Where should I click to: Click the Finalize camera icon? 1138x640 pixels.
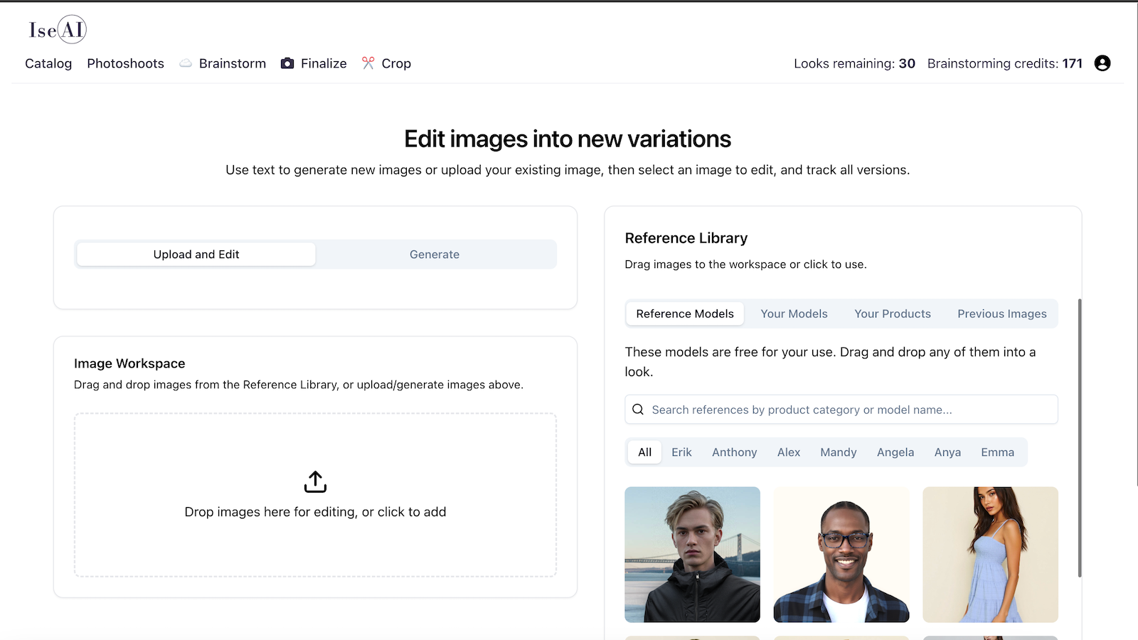[287, 63]
